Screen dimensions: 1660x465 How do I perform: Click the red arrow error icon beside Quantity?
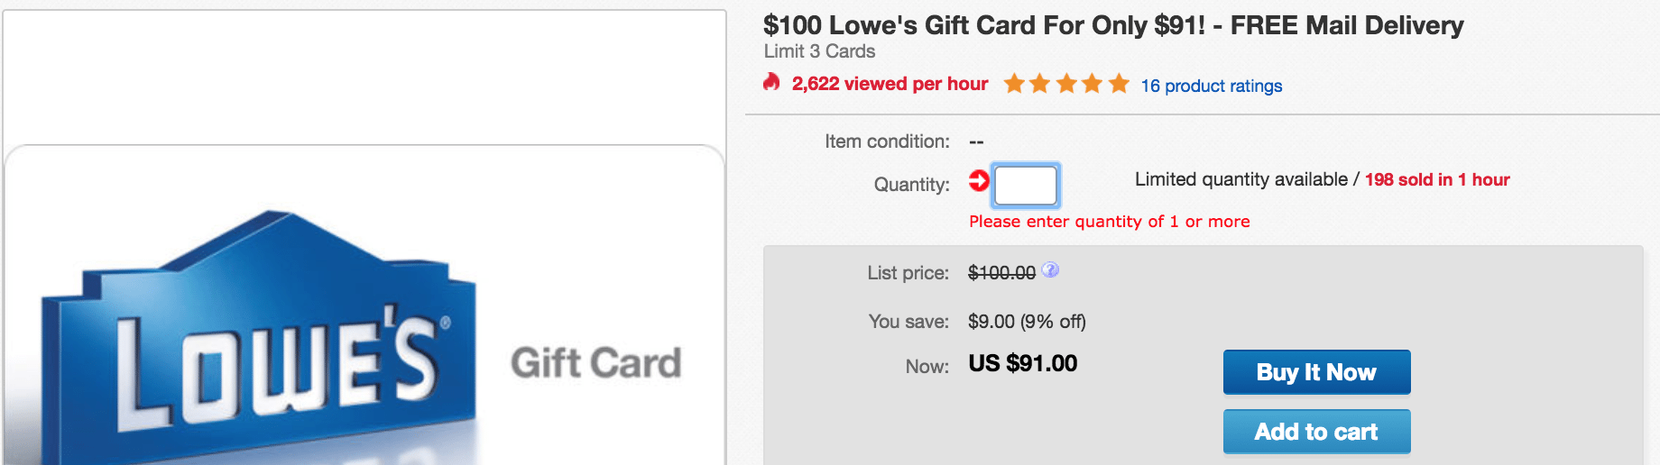(x=979, y=180)
